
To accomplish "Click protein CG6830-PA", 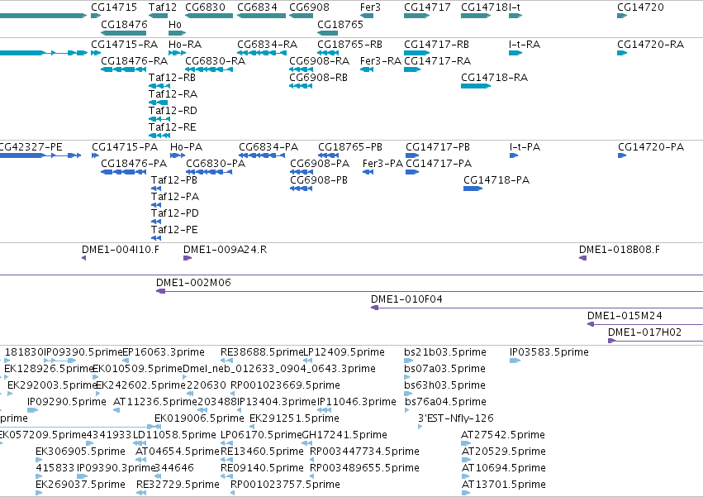I will [x=216, y=164].
